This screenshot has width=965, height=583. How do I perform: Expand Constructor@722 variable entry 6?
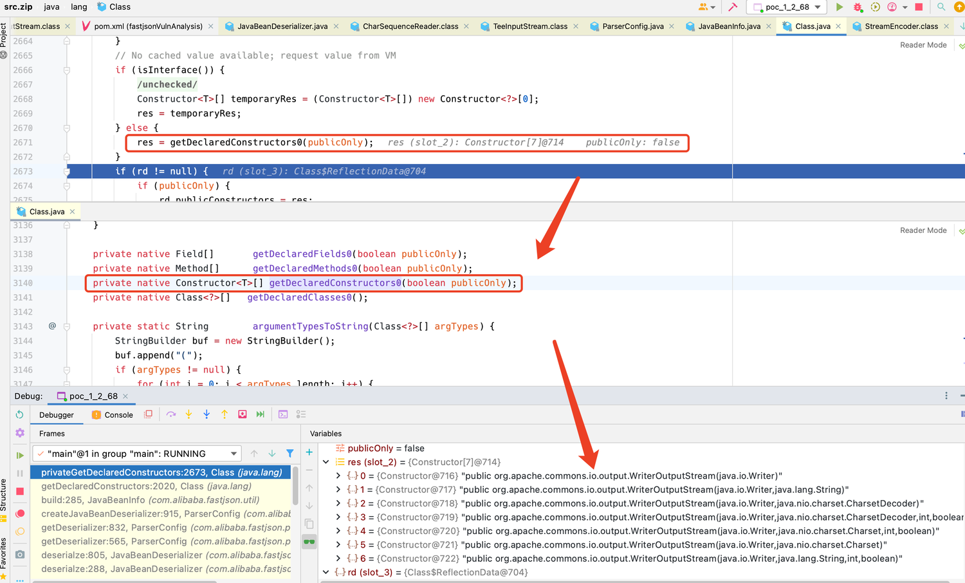338,559
